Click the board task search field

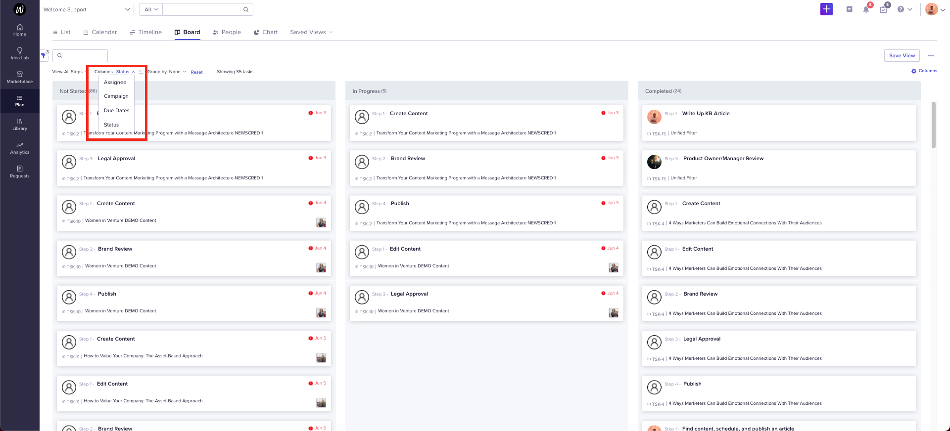(80, 55)
